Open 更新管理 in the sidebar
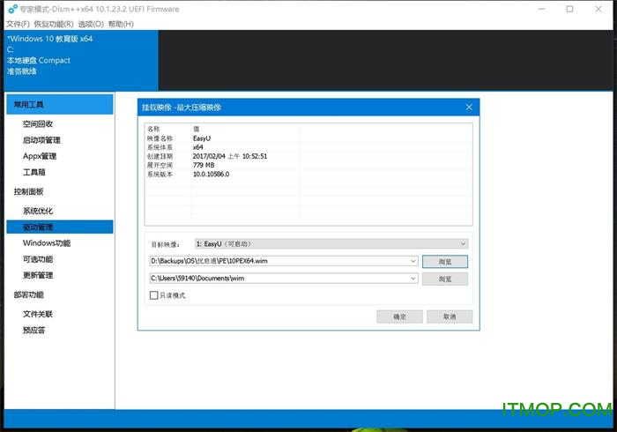Screen dimensions: 617x432 pyautogui.click(x=38, y=275)
